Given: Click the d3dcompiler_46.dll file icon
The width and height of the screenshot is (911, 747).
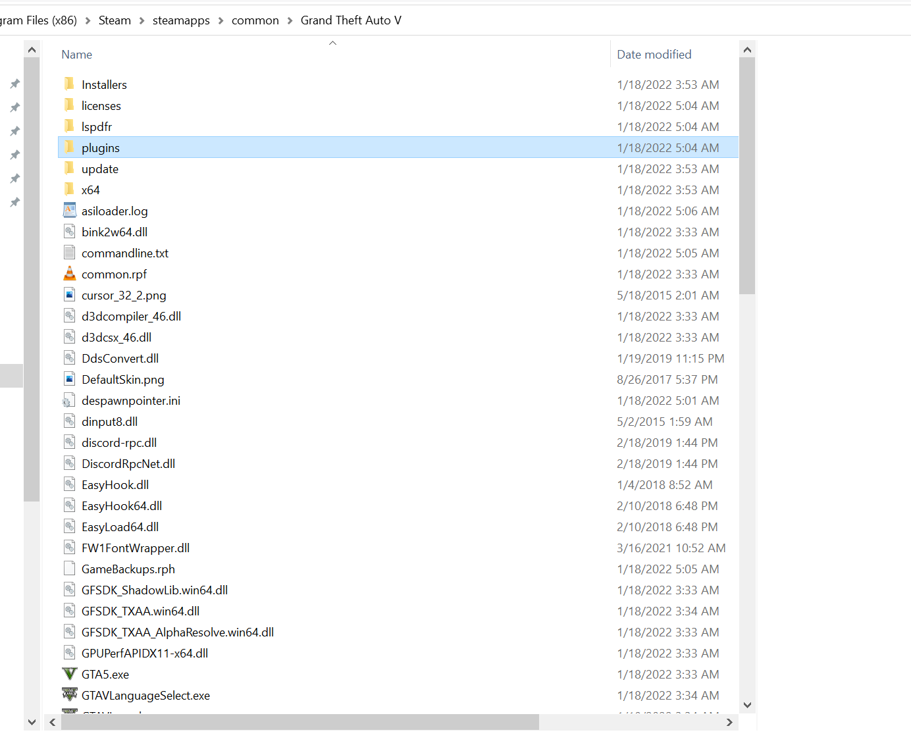Looking at the screenshot, I should click(x=69, y=315).
